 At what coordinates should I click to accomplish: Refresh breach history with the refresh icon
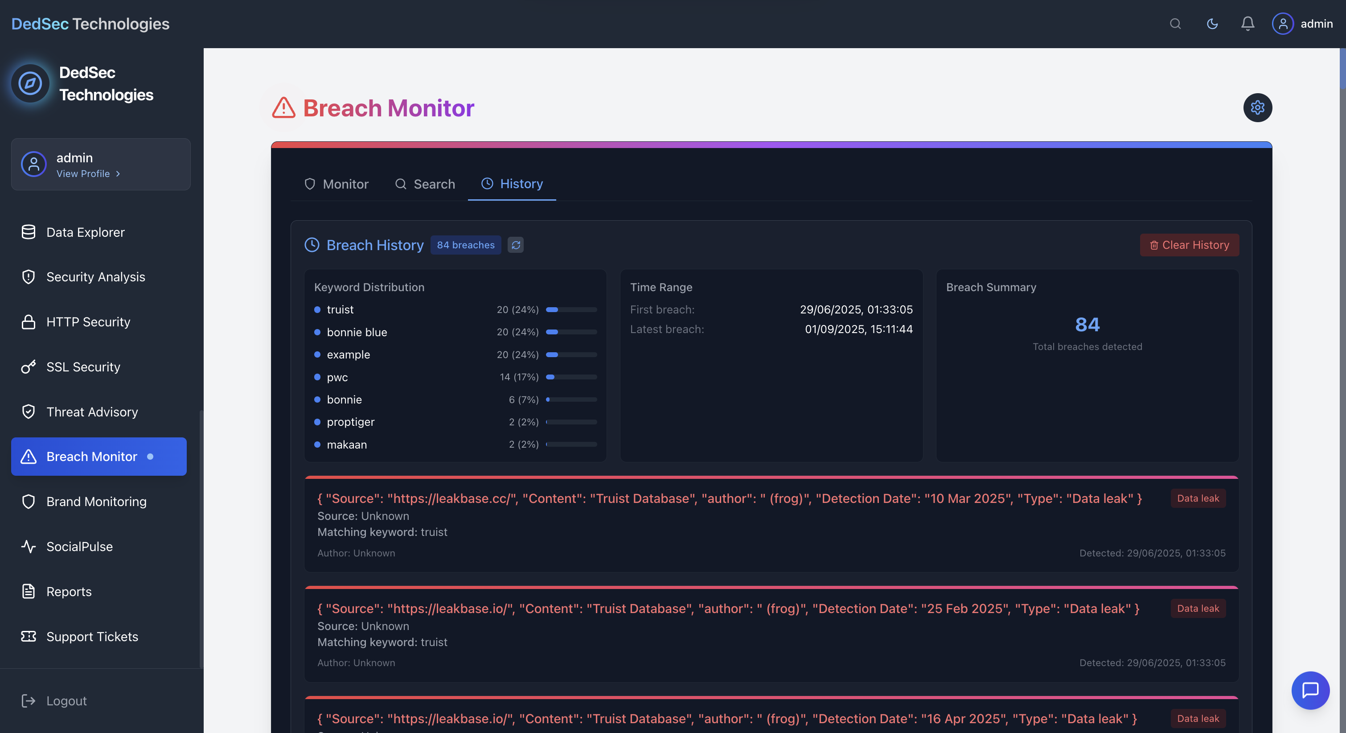point(516,245)
